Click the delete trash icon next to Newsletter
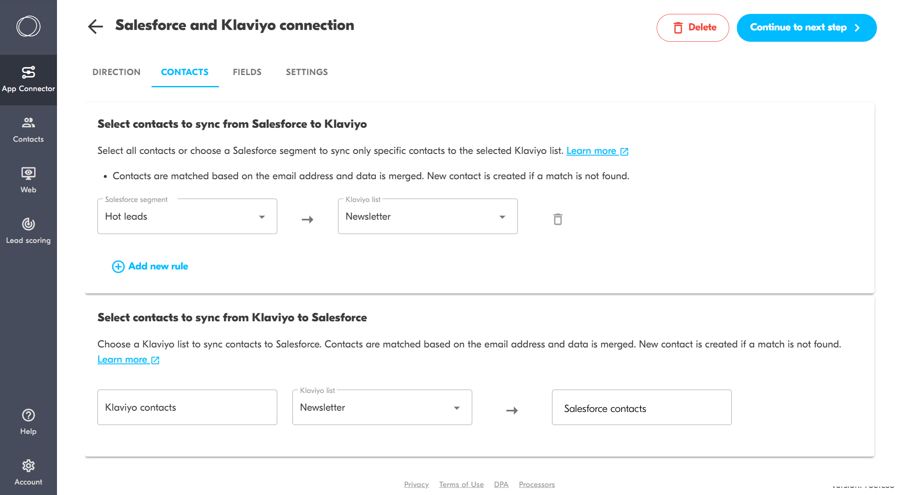Screen dimensions: 901x495 coord(557,219)
